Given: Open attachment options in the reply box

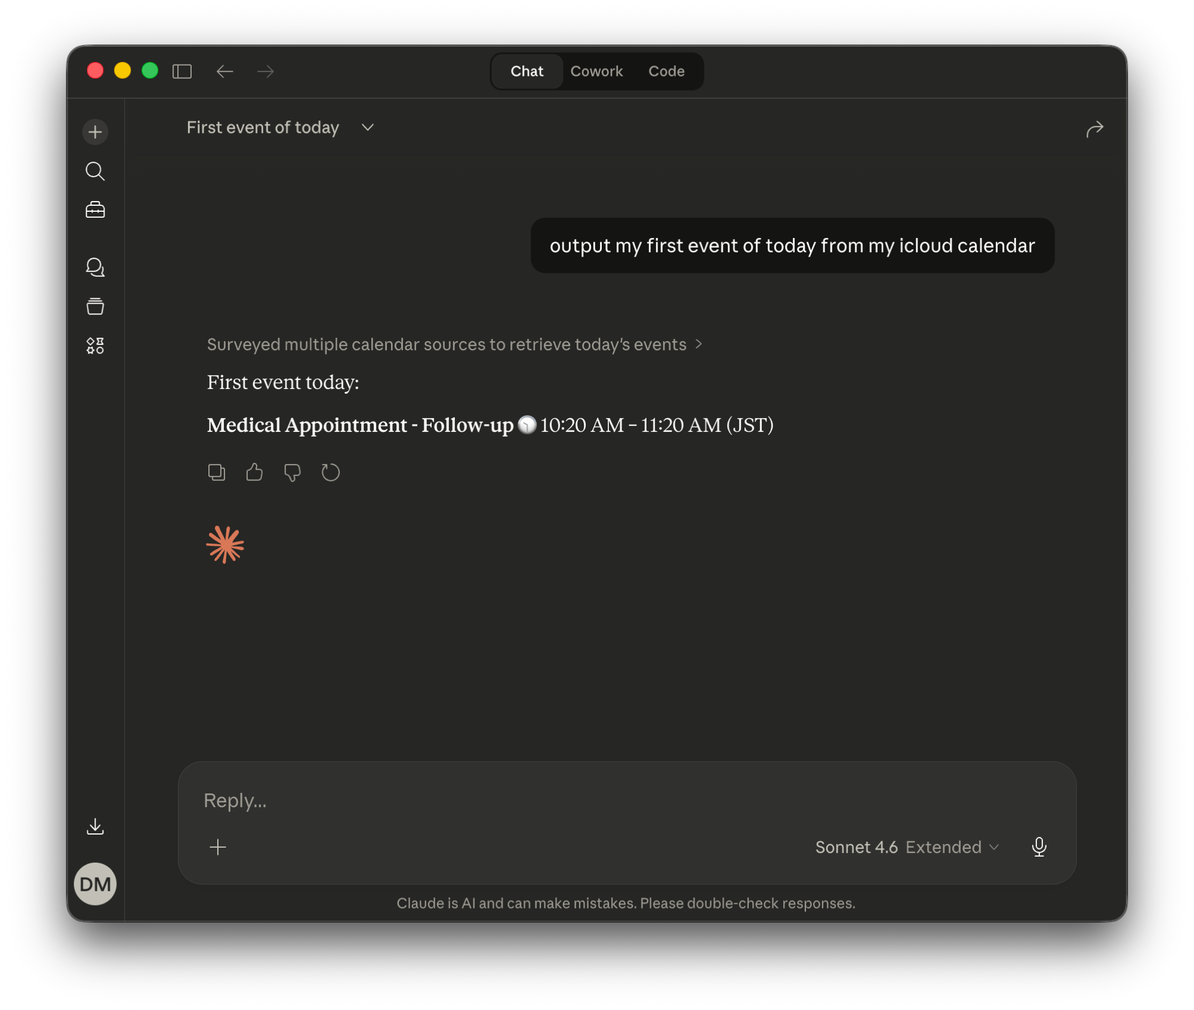Looking at the screenshot, I should coord(218,847).
